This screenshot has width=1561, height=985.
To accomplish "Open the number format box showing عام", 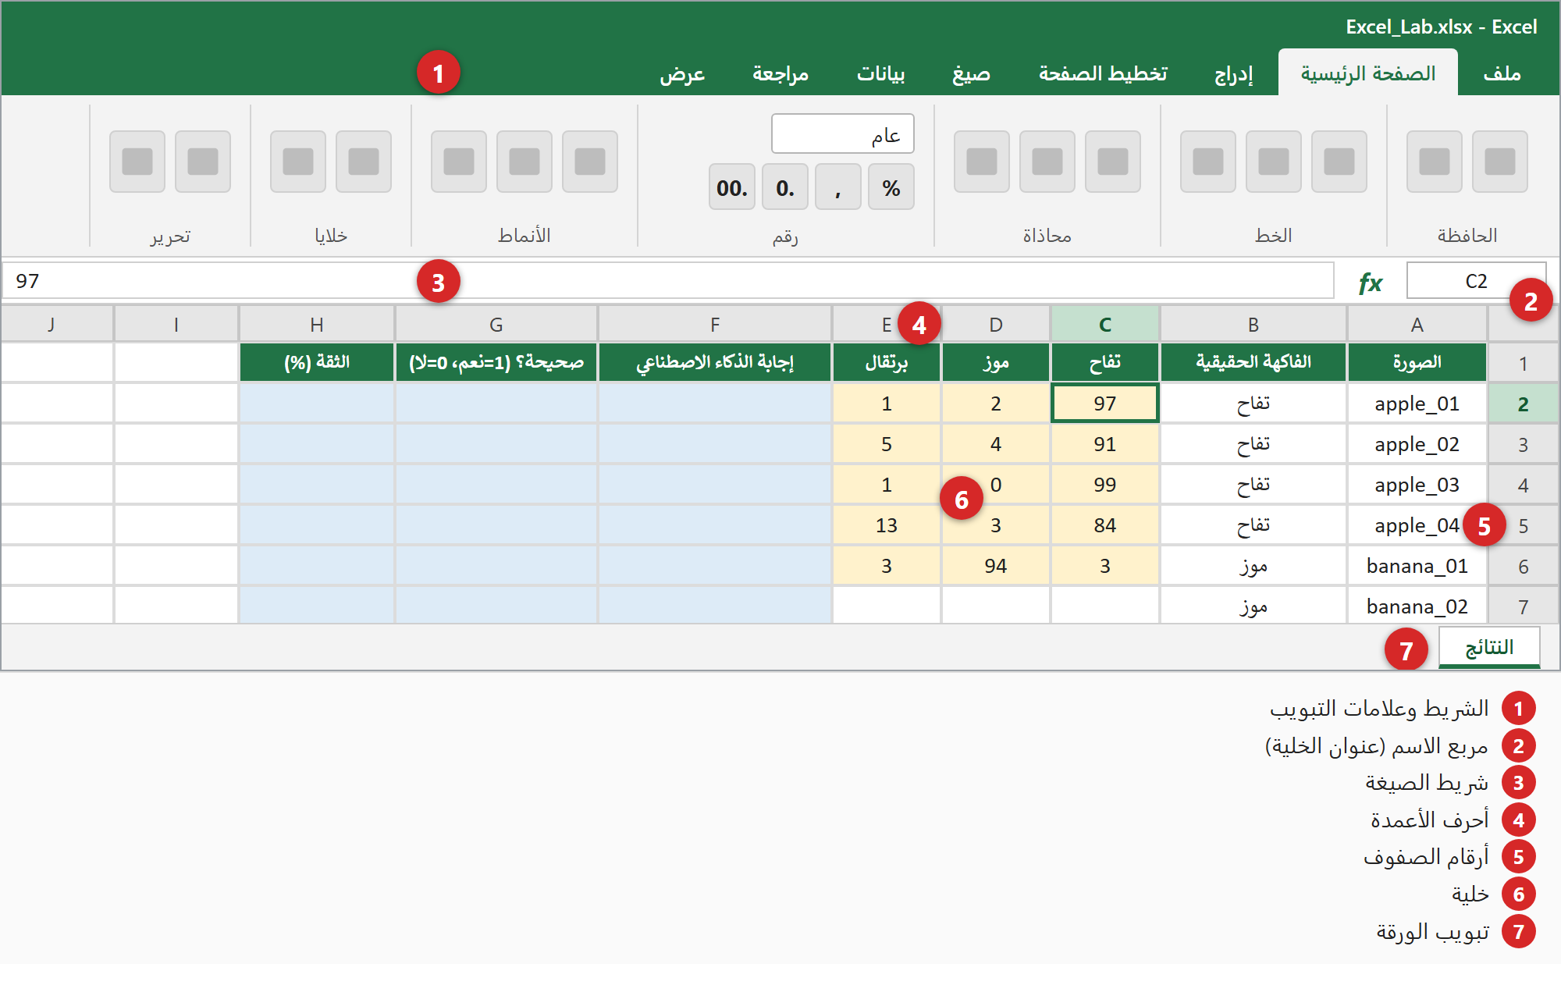I will click(x=843, y=134).
